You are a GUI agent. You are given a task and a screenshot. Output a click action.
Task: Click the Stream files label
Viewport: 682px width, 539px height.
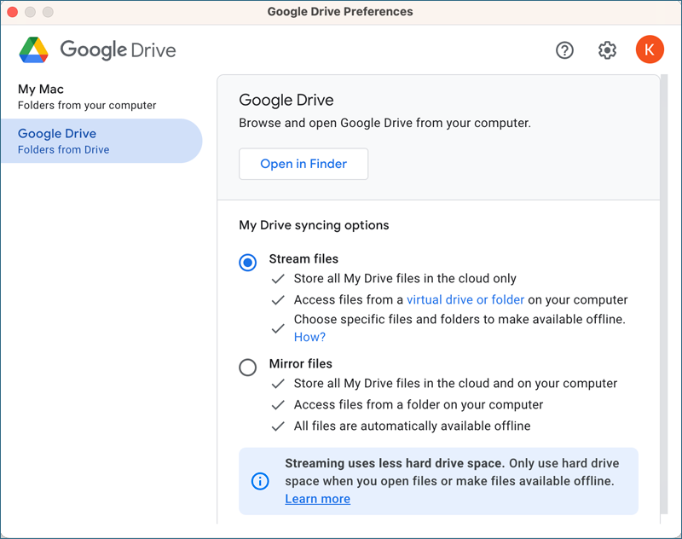point(303,259)
